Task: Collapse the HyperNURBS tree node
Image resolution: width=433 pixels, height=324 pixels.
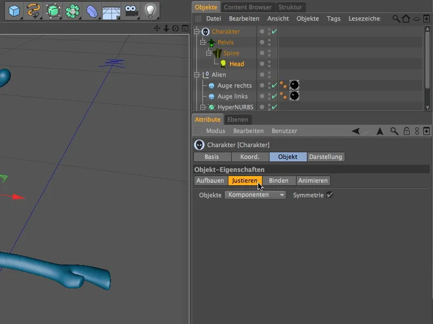Action: click(x=203, y=107)
